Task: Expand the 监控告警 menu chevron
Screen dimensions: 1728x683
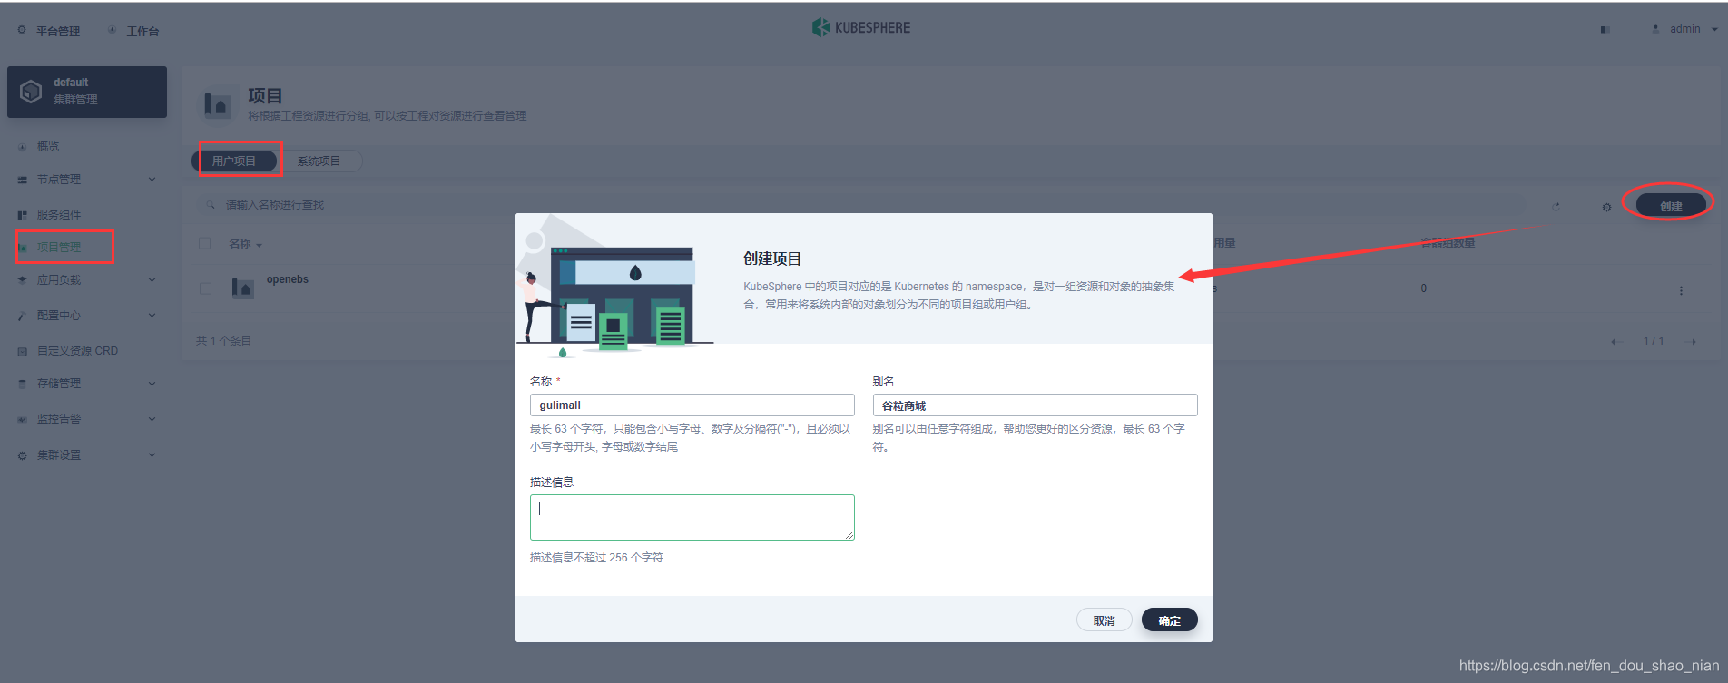Action: [152, 419]
